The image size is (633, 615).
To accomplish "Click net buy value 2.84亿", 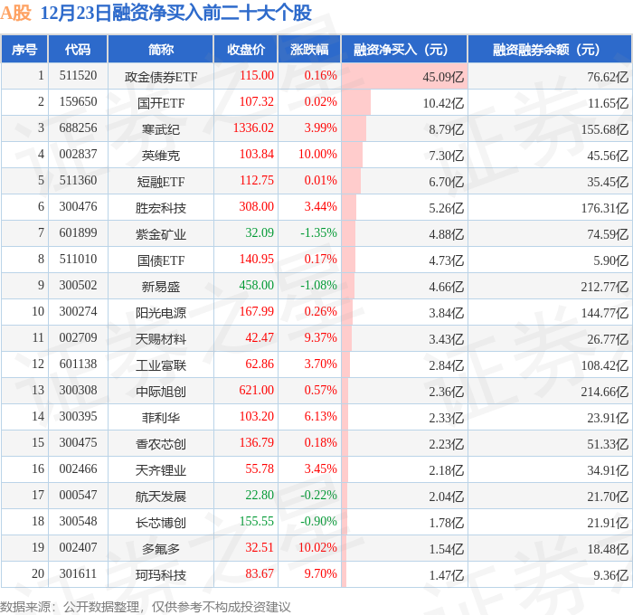I will [446, 365].
